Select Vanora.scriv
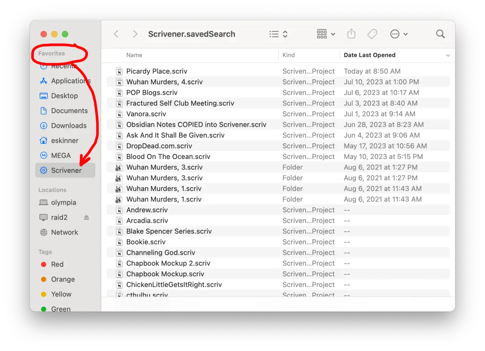485x351 pixels. point(278,114)
